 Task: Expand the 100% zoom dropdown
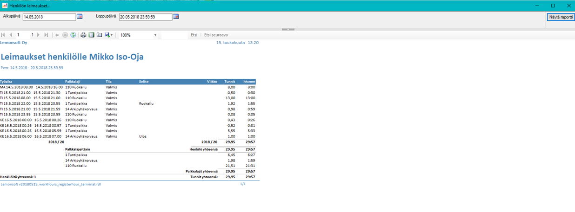pos(155,35)
